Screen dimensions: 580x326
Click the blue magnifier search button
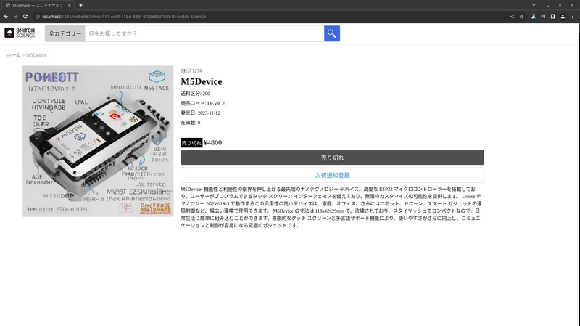click(332, 33)
